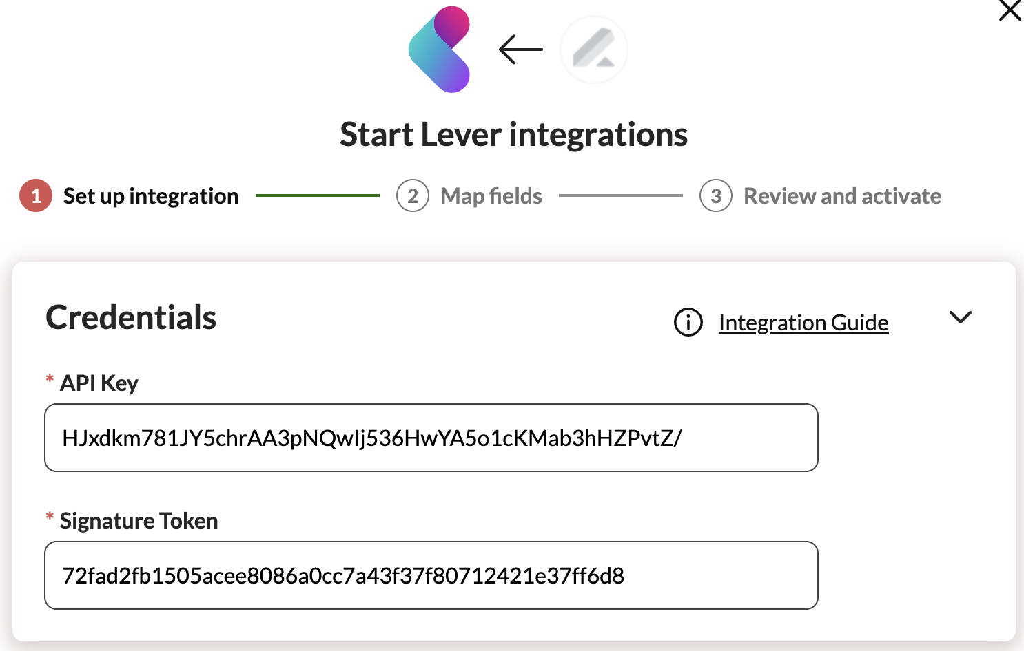
Task: Click inside the API Key input field
Action: pos(431,438)
